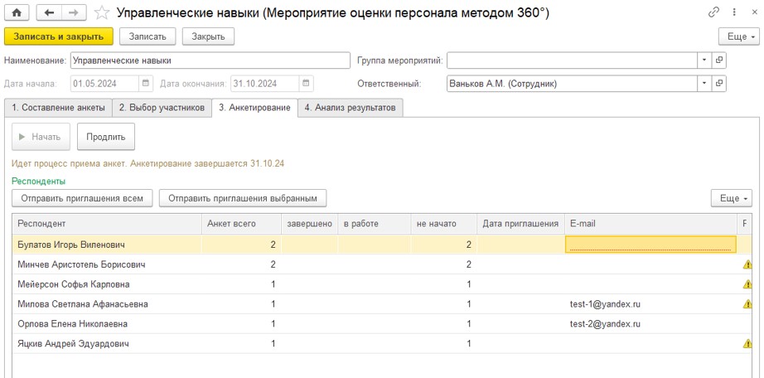
Task: Select row Булатов Игорь Виленович
Action: (382, 245)
